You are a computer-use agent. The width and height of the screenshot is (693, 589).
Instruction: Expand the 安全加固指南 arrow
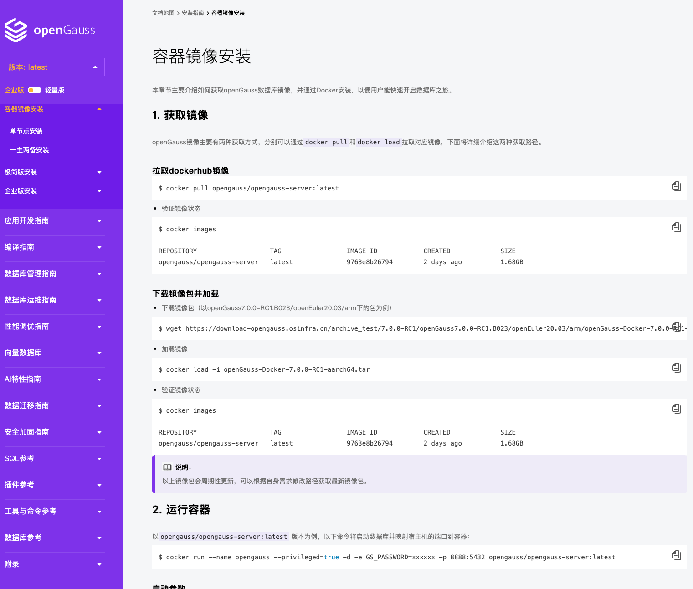click(x=99, y=432)
